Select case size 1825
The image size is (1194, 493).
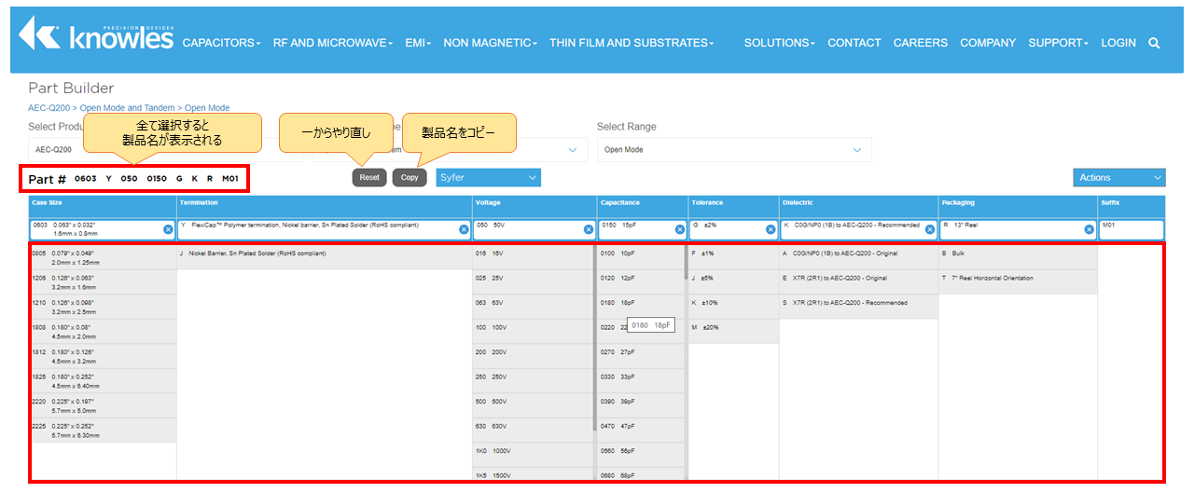[x=103, y=381]
